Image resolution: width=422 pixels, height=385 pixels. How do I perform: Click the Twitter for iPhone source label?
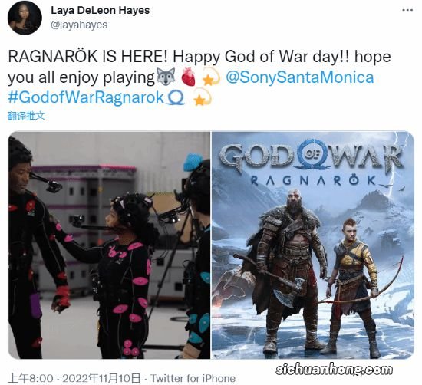193,378
